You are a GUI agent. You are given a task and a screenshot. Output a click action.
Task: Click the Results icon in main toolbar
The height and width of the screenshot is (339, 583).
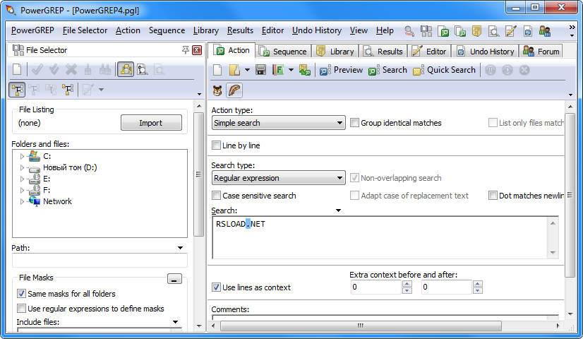pos(494,31)
